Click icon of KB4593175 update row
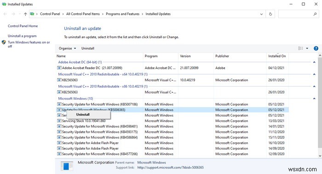 (x=59, y=132)
